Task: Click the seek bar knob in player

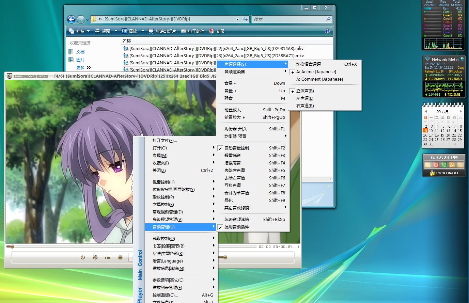Action: [12, 246]
